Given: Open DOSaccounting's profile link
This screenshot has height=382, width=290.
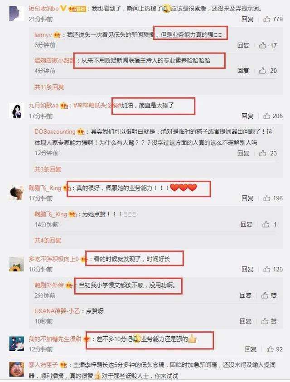Looking at the screenshot, I should click(x=55, y=132).
